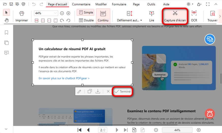Open the theme brightness dropdown
Screen dimensions: 222x133
[190, 4]
